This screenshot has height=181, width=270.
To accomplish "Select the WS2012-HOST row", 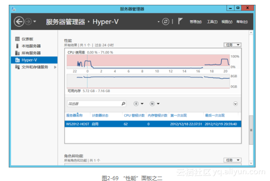I will [153, 124].
